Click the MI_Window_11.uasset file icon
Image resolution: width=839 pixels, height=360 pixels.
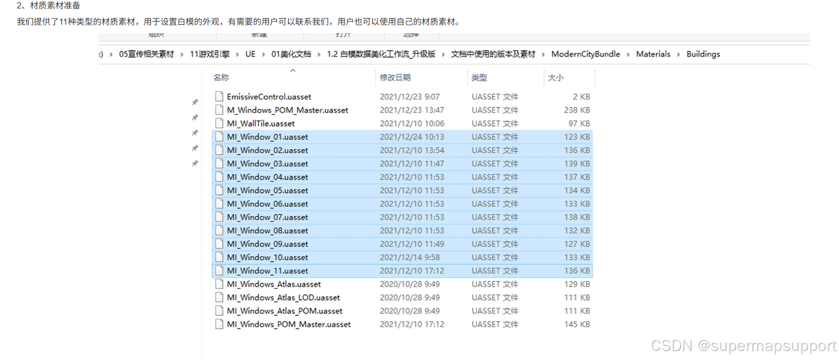220,271
